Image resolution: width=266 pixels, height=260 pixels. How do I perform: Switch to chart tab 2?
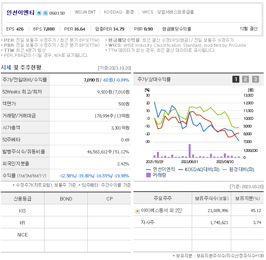(x=246, y=79)
